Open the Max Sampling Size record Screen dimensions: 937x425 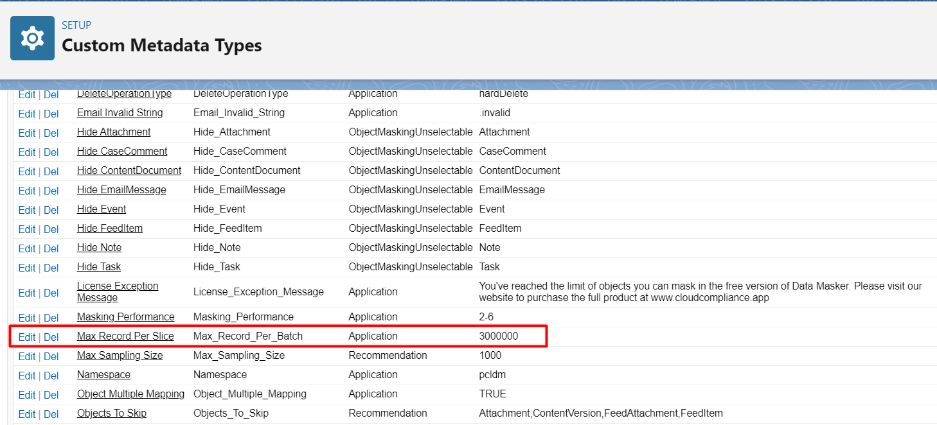120,355
